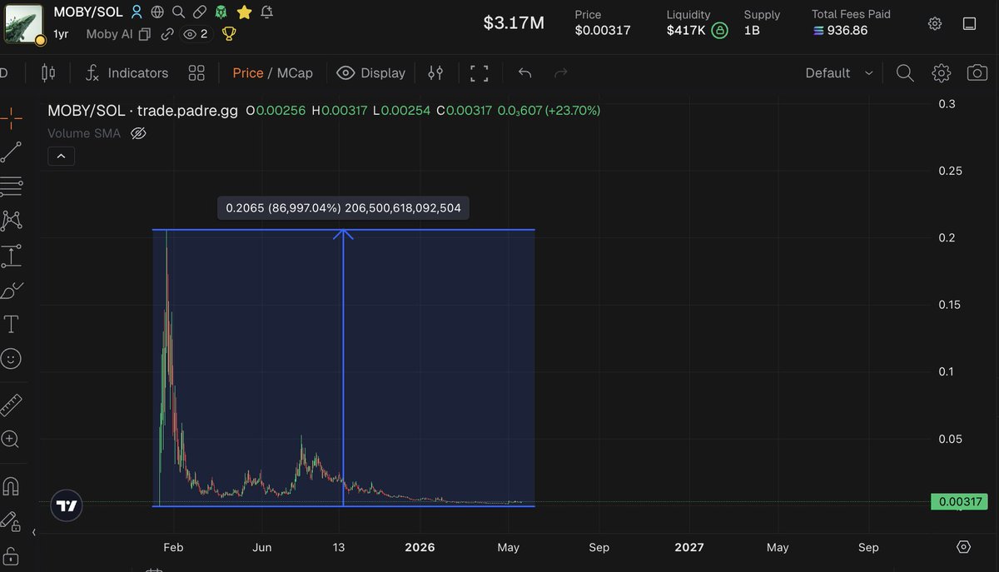The image size is (999, 572).
Task: Expand the Default layout dropdown
Action: [x=839, y=73]
